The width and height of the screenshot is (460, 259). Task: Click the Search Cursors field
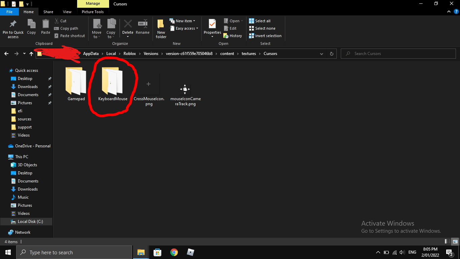point(398,54)
